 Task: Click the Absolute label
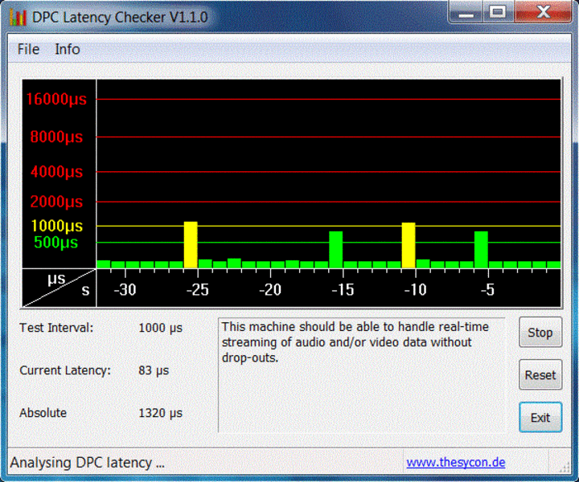coord(43,413)
